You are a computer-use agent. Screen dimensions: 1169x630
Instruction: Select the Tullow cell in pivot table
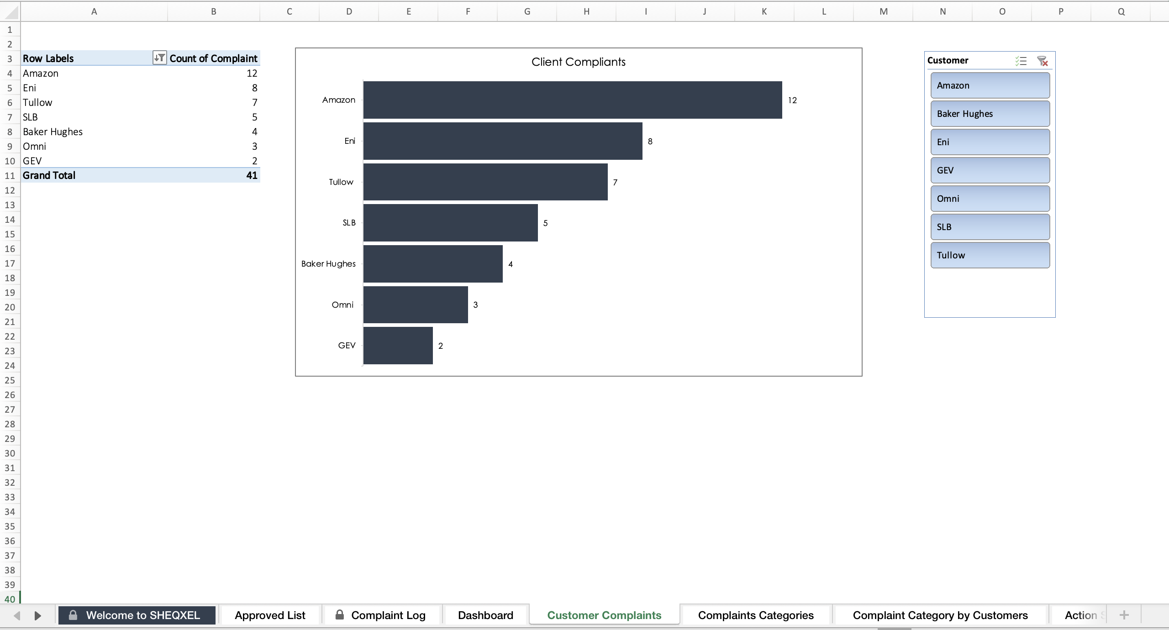(x=94, y=102)
